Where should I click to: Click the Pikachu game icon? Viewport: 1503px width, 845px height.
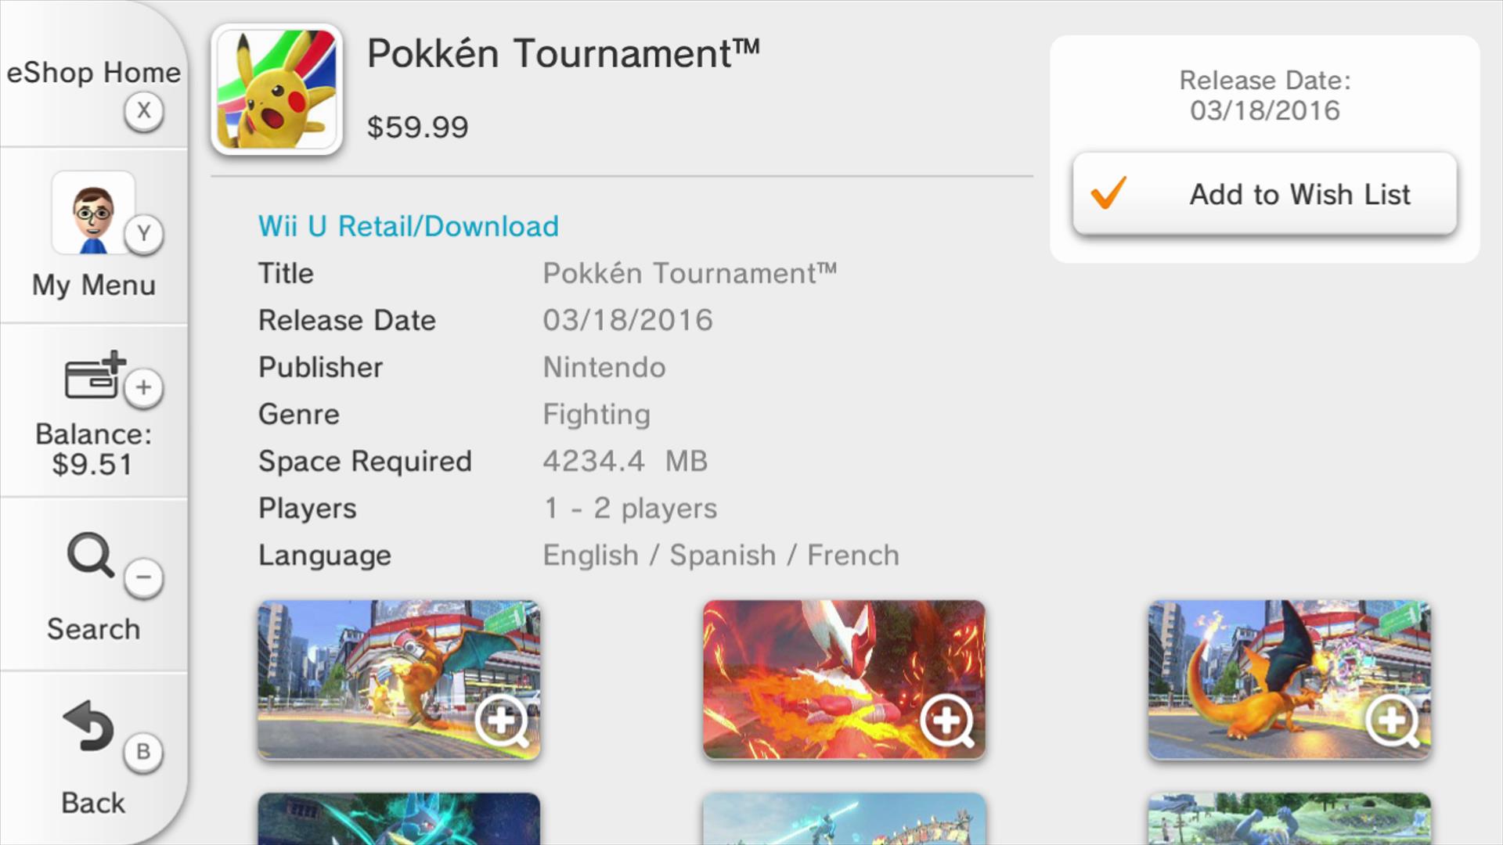[x=277, y=89]
